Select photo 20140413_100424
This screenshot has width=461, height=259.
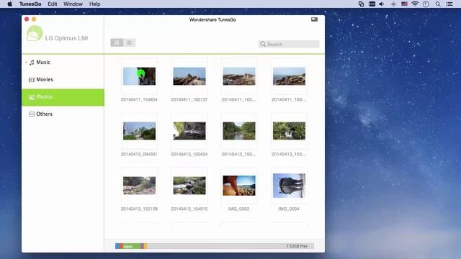click(x=189, y=131)
